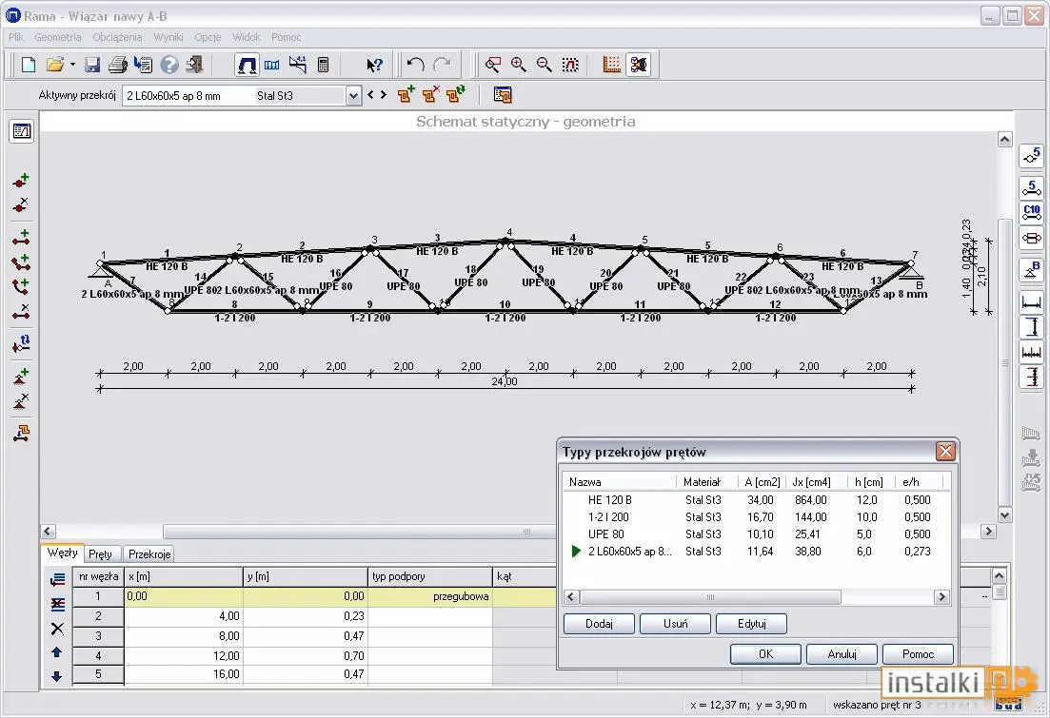Open the Geometria menu
This screenshot has width=1050, height=718.
click(57, 37)
